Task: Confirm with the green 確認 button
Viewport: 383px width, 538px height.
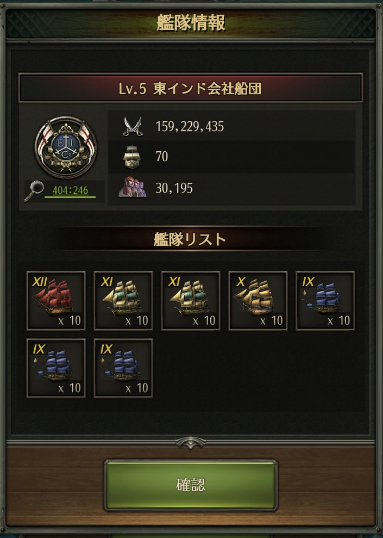Action: coord(191,485)
